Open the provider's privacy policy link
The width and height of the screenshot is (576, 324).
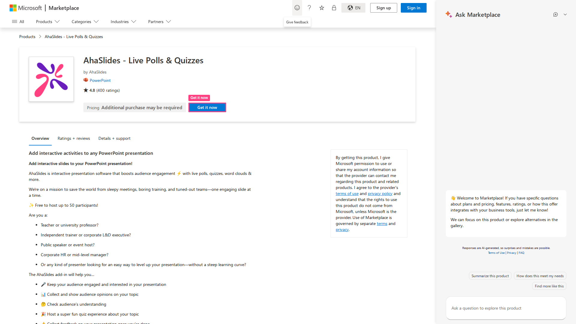(x=380, y=193)
